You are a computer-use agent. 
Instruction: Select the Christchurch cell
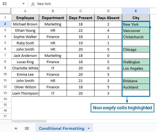click(x=136, y=37)
